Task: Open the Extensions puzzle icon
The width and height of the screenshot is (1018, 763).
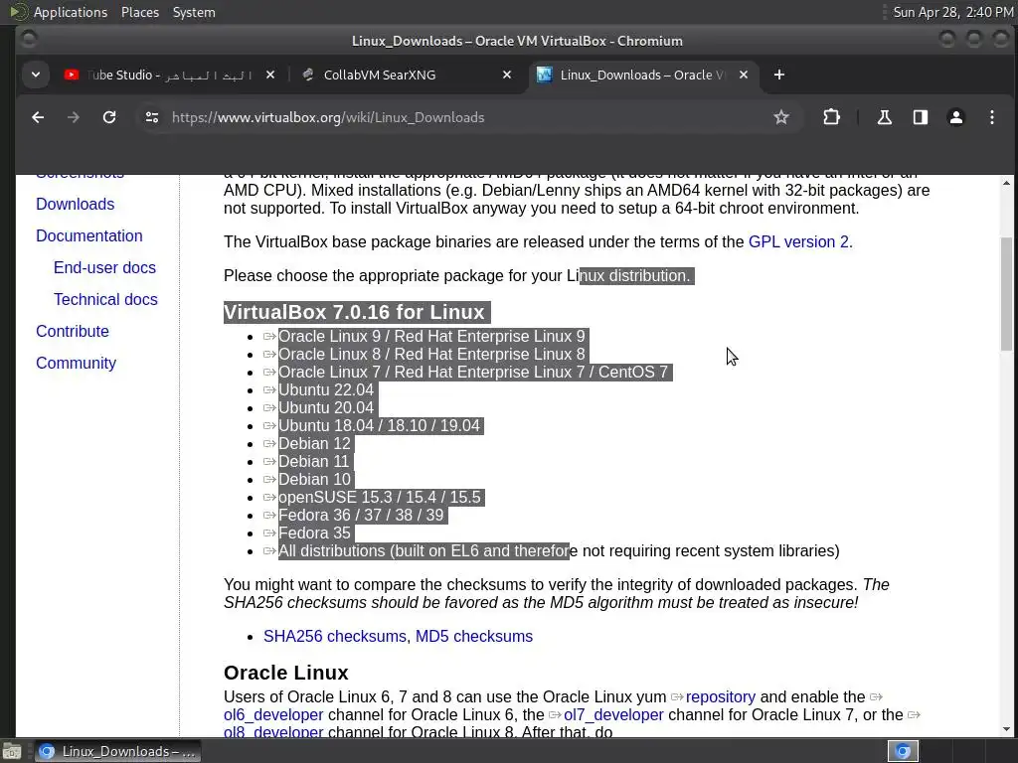Action: 831,117
